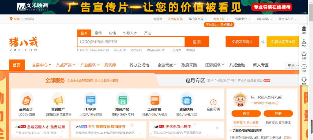Viewport: 313px width, 140px height.
Task: Open the 知识产权 category icon
Action: (x=123, y=99)
